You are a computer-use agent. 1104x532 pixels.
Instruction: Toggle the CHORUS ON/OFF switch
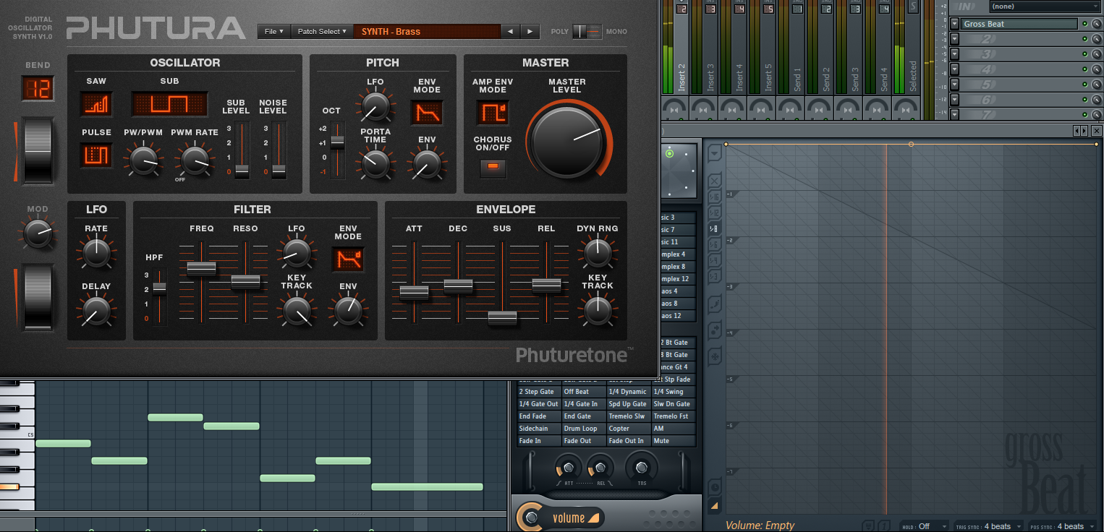click(493, 167)
